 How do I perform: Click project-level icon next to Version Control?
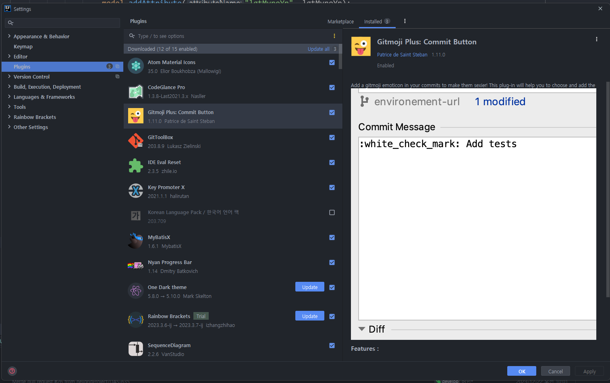[x=117, y=77]
